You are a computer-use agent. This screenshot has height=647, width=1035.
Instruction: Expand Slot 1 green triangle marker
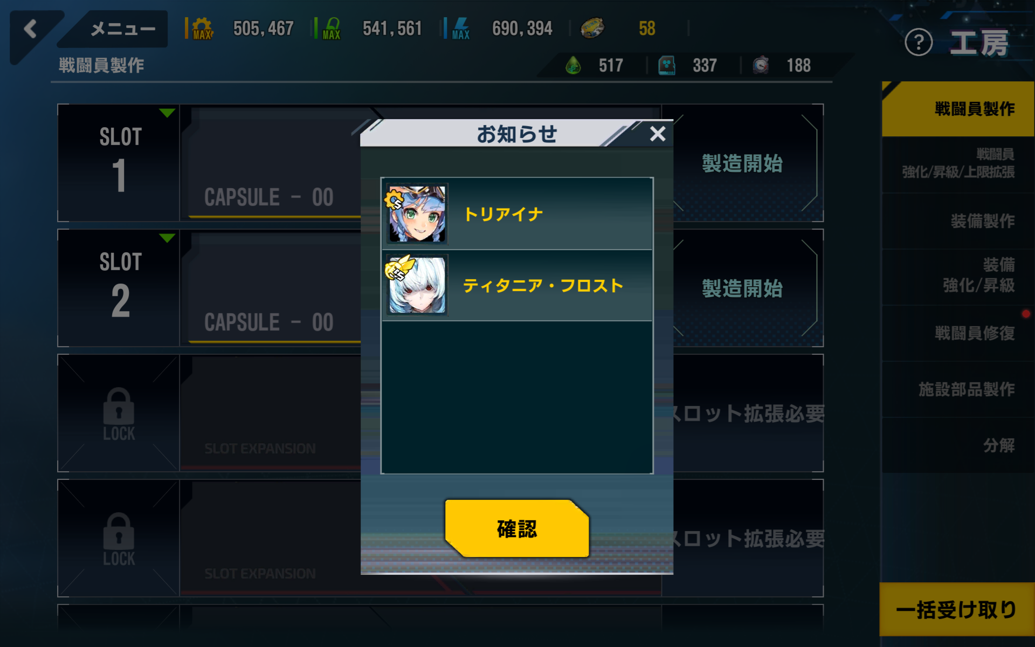click(167, 113)
